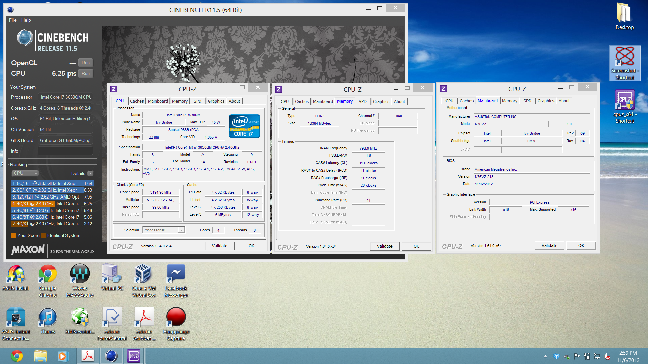Open Virtual PC desktop icon
This screenshot has height=364, width=648.
click(112, 277)
